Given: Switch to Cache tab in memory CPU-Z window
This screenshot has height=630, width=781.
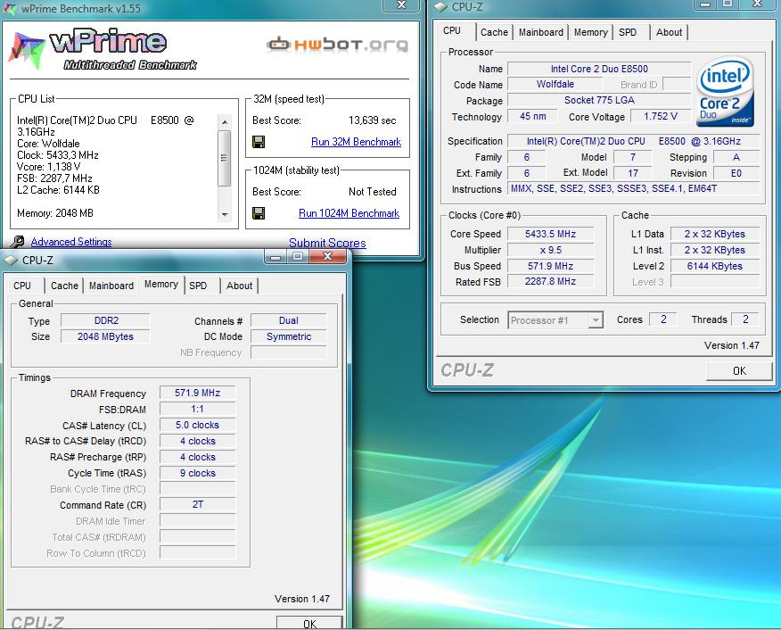Looking at the screenshot, I should [64, 286].
